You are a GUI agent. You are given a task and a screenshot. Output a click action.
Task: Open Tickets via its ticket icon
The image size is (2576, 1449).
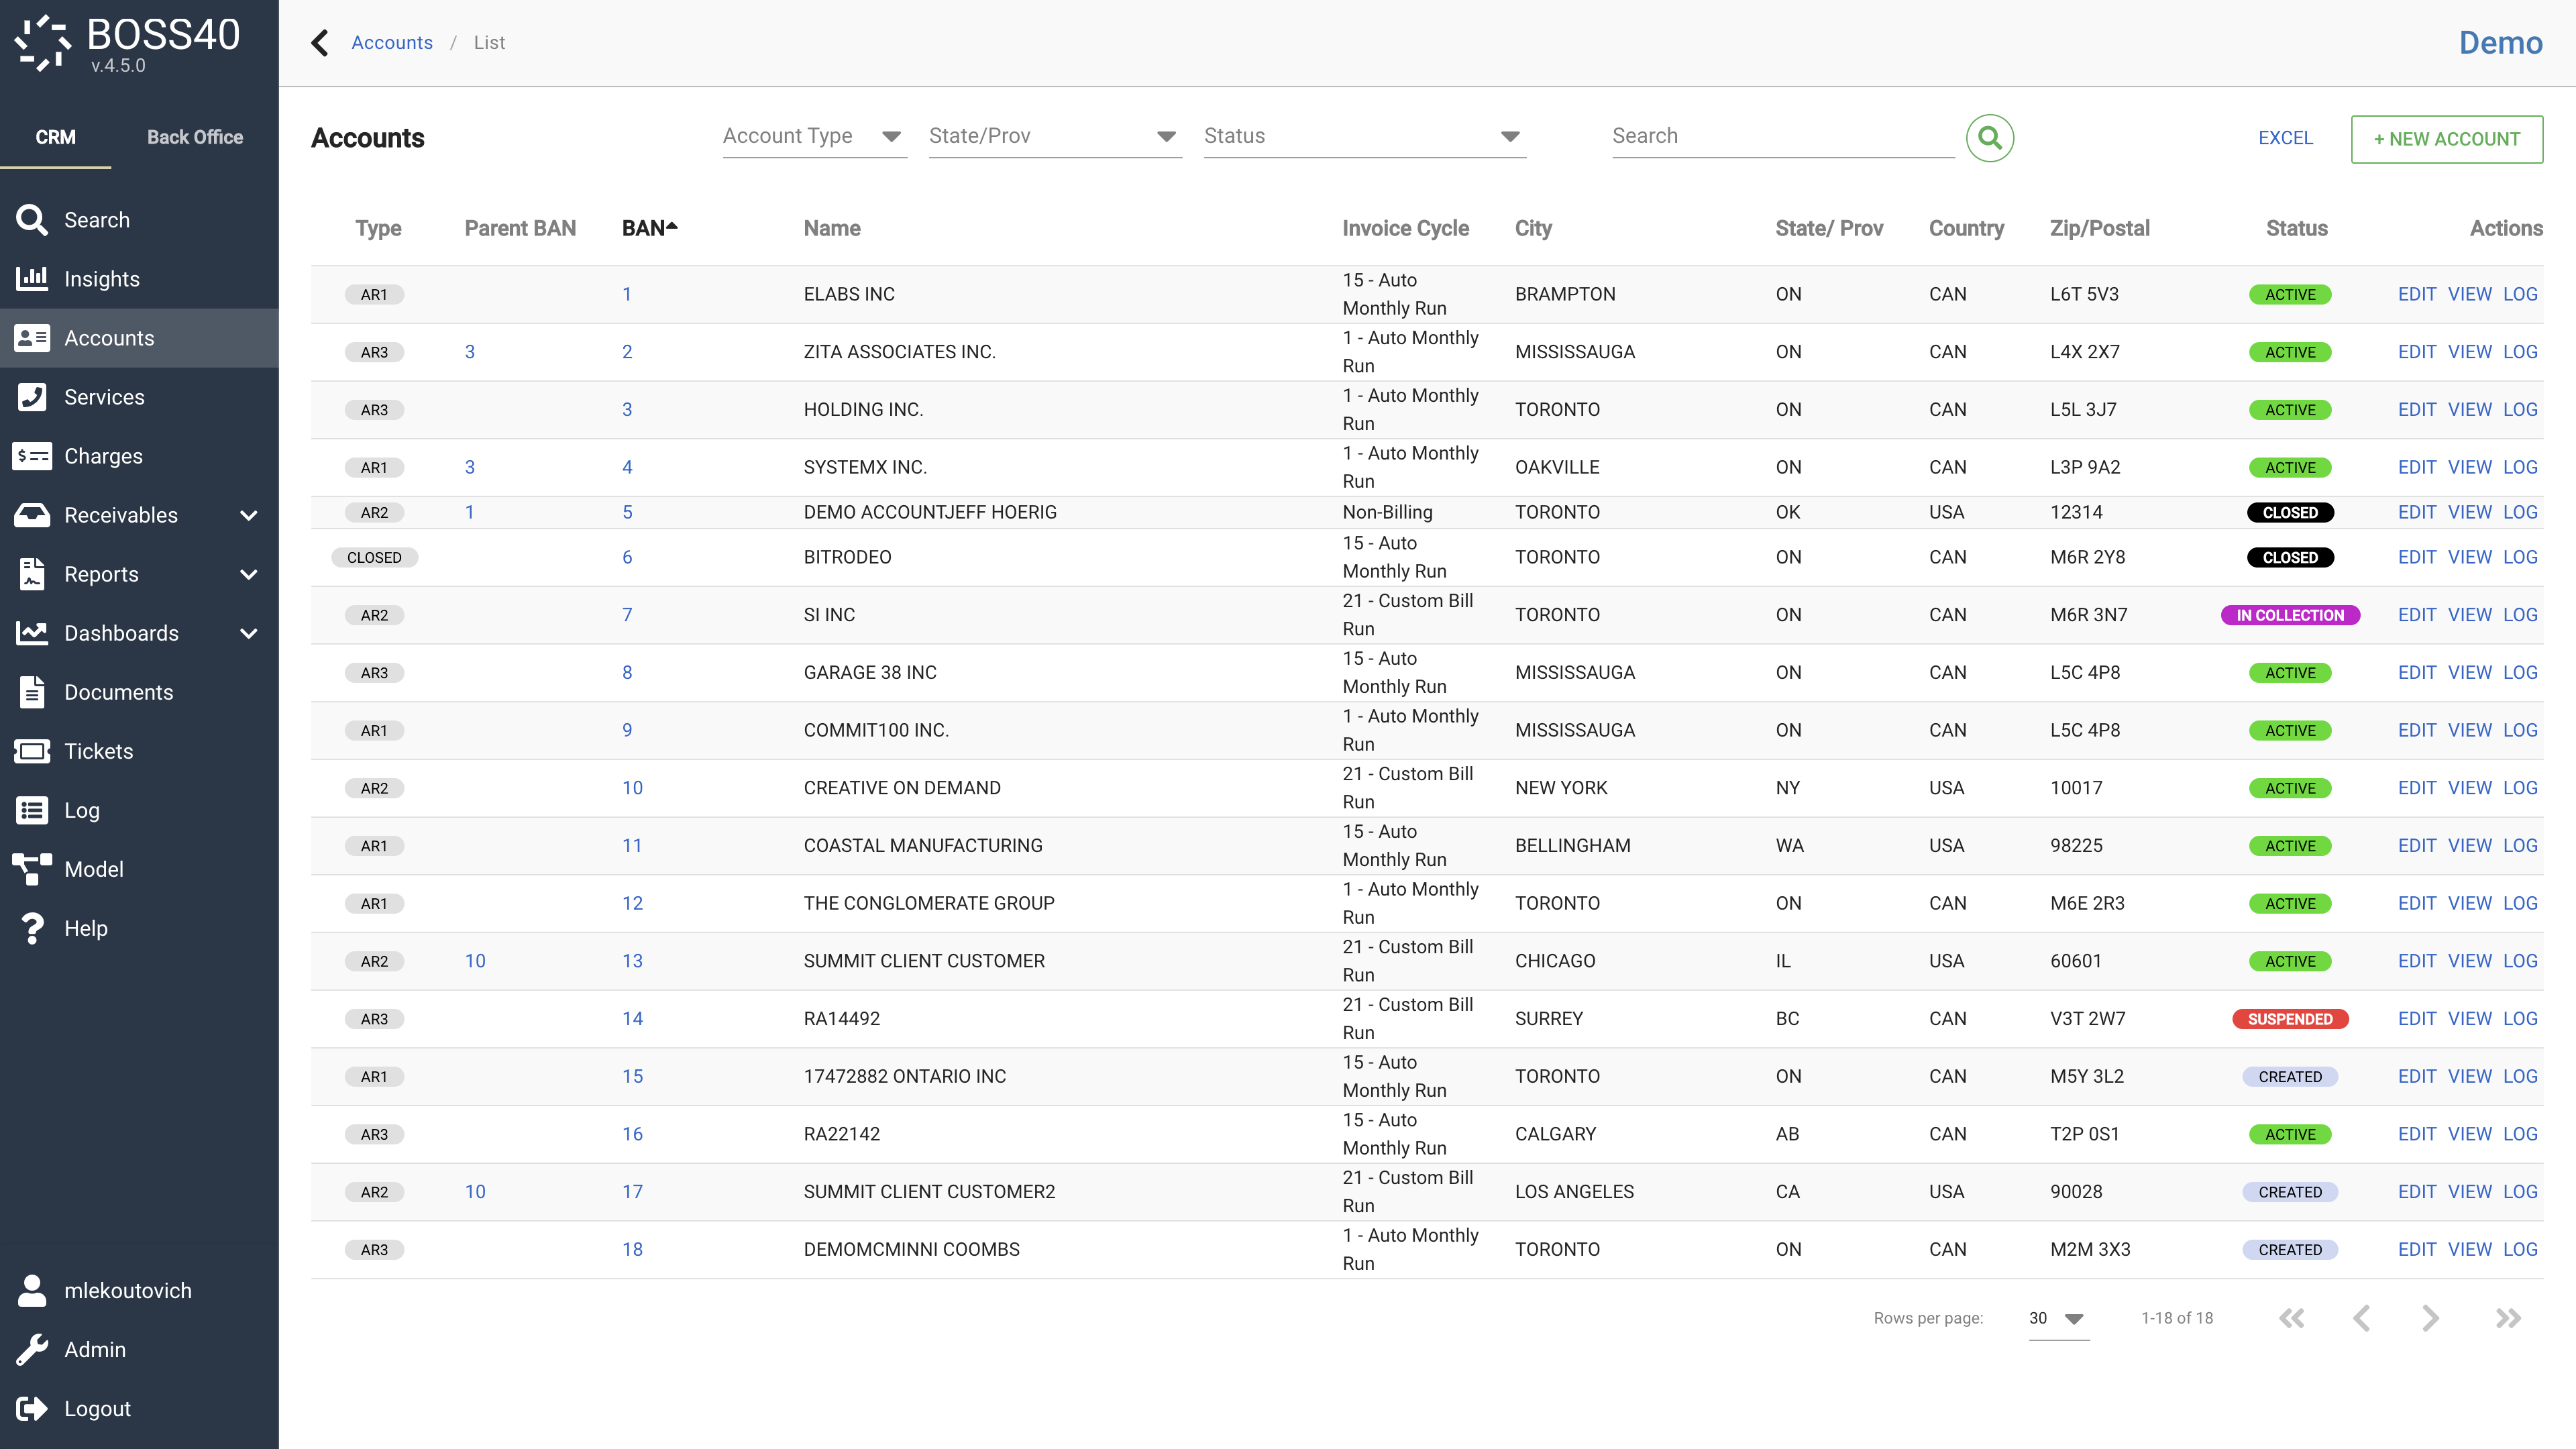(32, 751)
